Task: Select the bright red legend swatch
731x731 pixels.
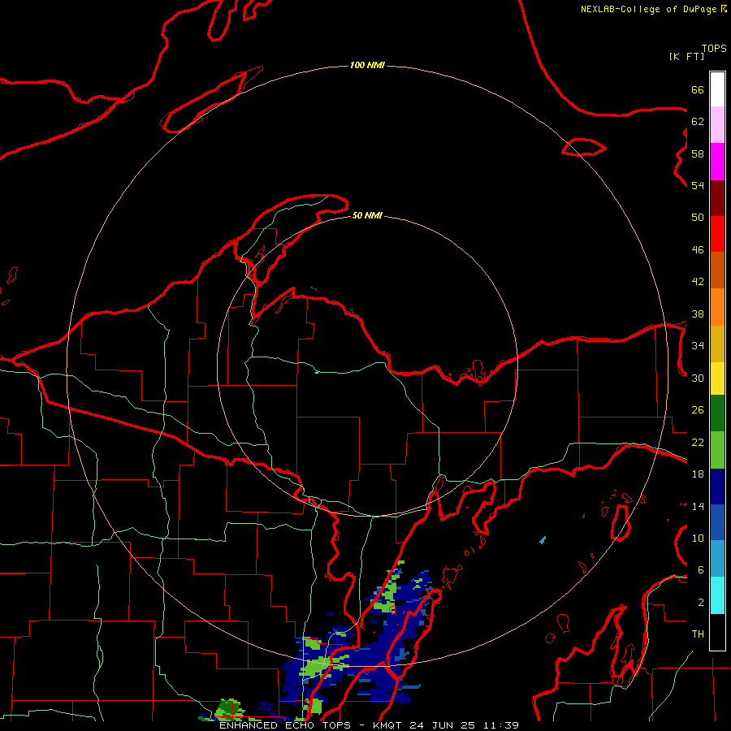Action: [717, 234]
